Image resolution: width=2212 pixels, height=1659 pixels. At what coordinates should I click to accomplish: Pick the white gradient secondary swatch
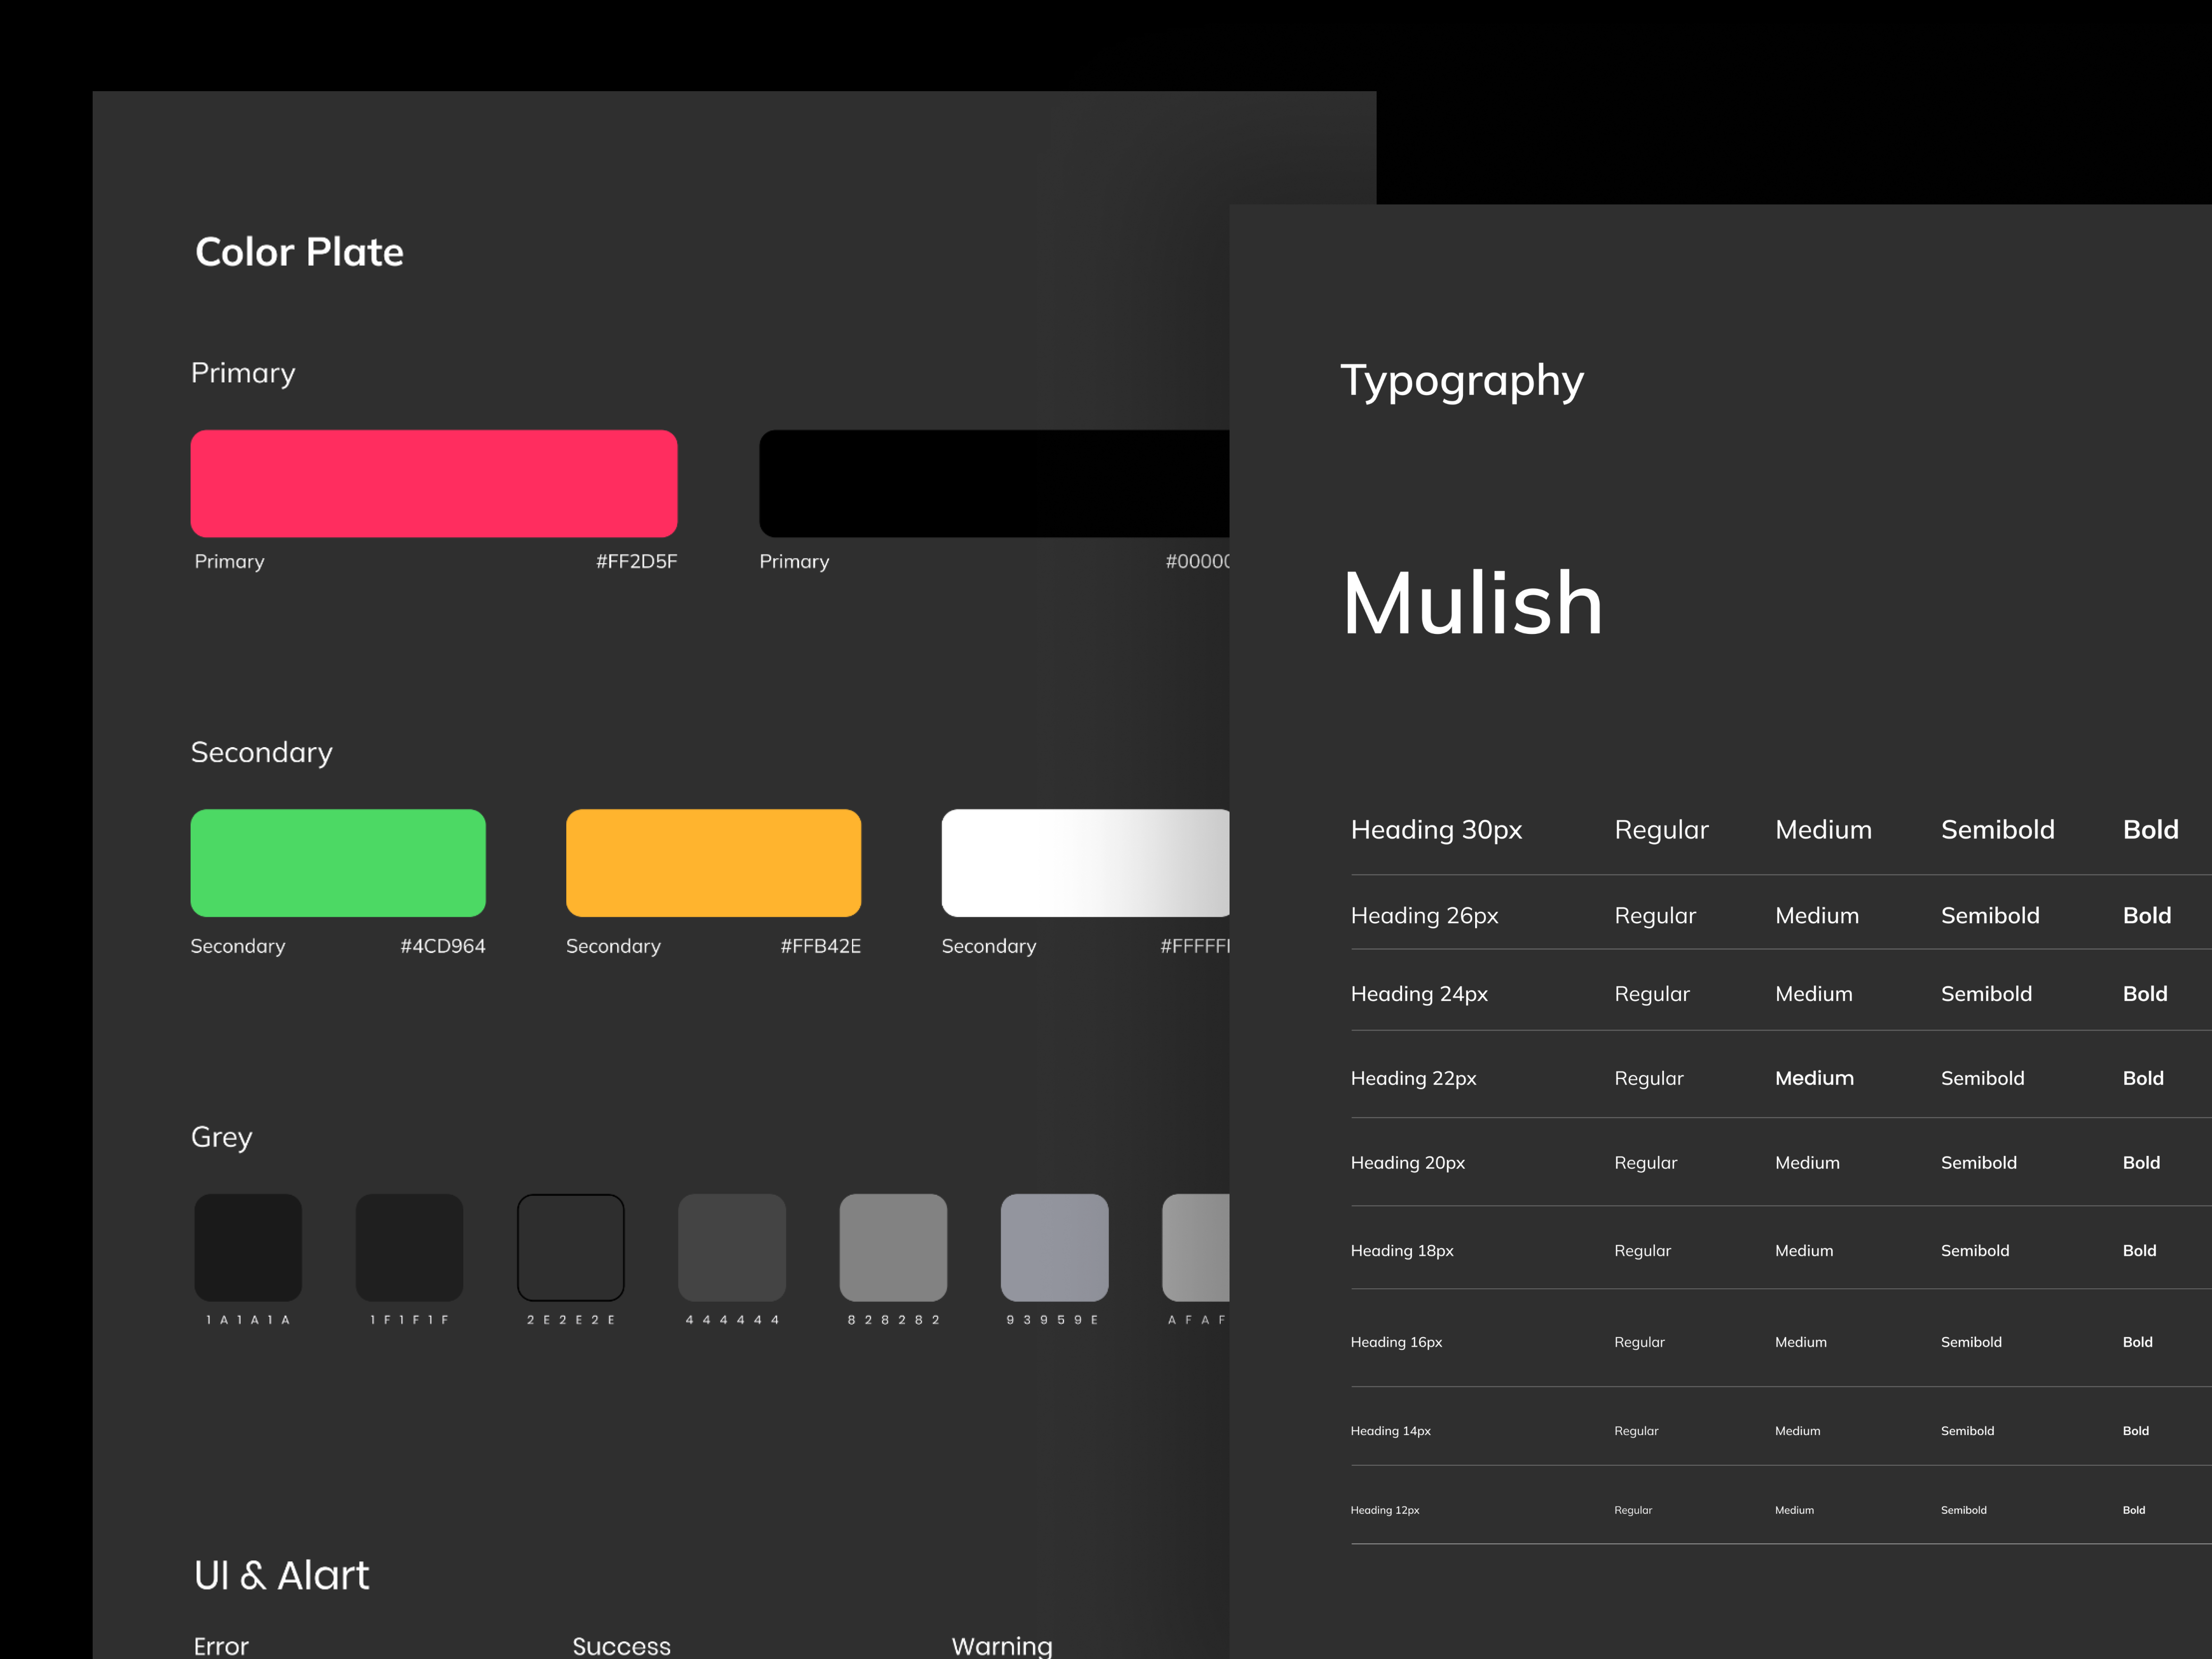point(1086,863)
